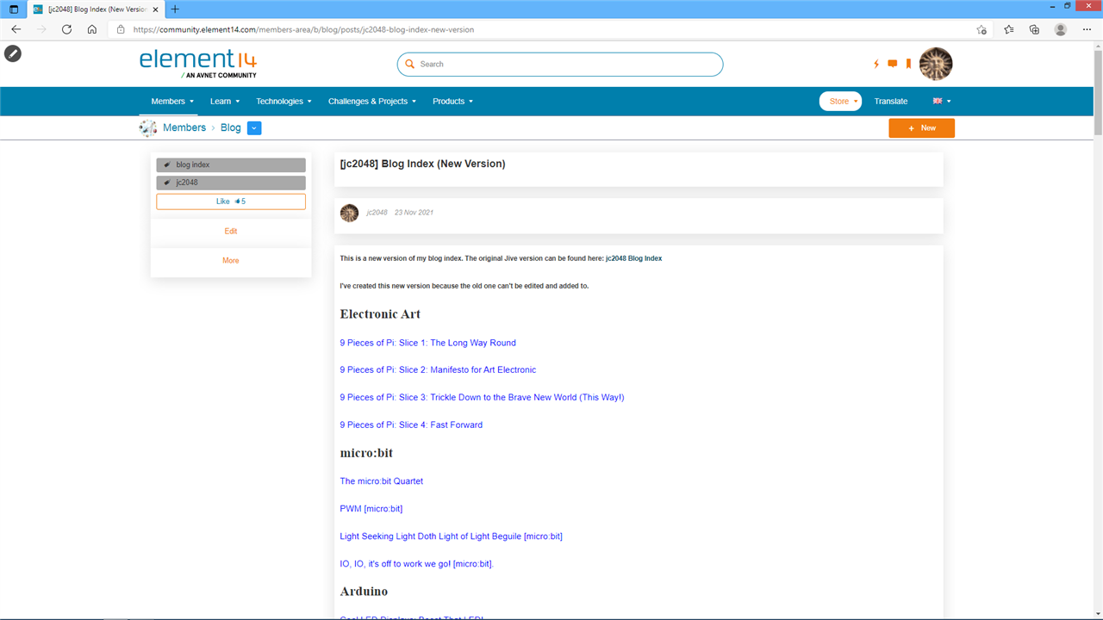Image resolution: width=1103 pixels, height=620 pixels.
Task: Open the orange chat messages icon
Action: 892,64
